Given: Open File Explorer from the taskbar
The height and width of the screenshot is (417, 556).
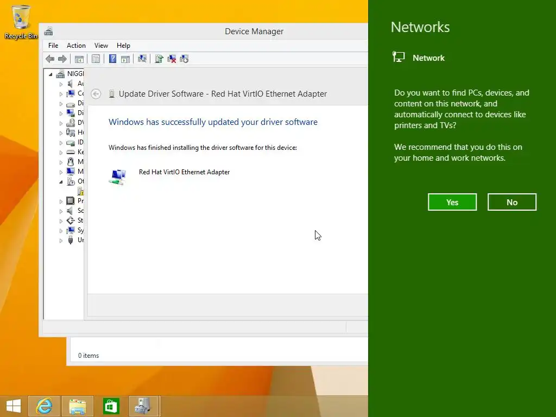Looking at the screenshot, I should (x=78, y=406).
